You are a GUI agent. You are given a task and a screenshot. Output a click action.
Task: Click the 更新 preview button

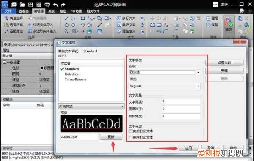pyautogui.click(x=111, y=137)
